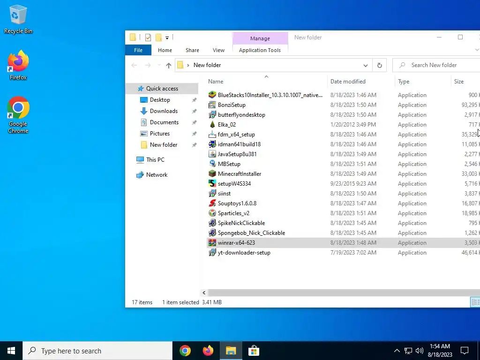Select the Sparticles_v2 icon
This screenshot has width=480, height=360.
point(212,213)
